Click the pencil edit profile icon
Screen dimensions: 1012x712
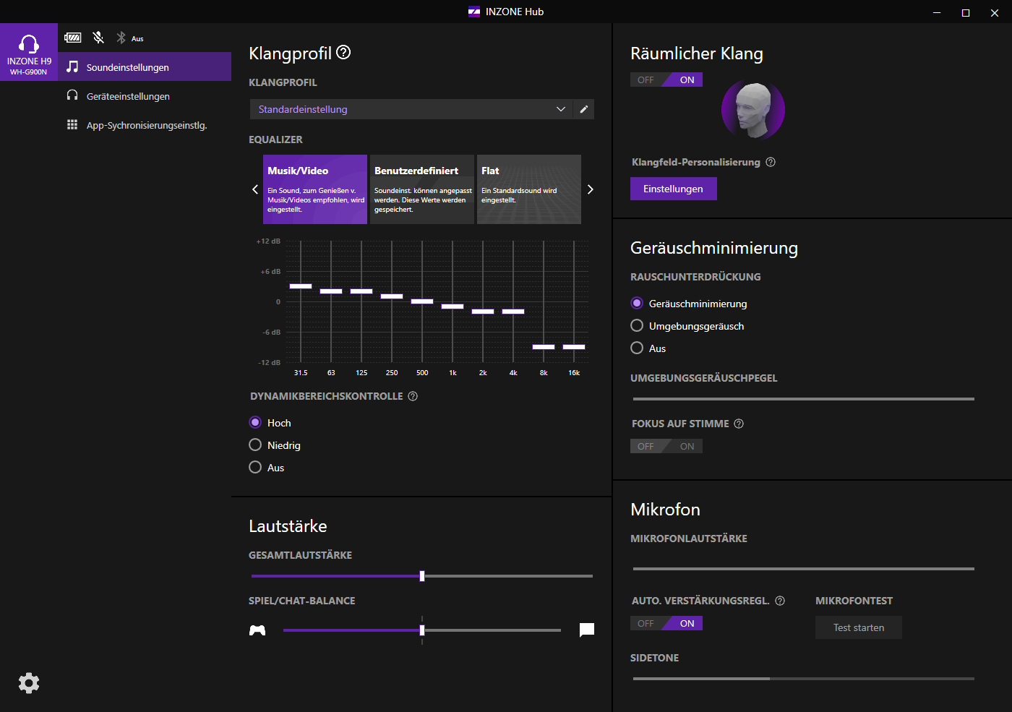tap(584, 109)
